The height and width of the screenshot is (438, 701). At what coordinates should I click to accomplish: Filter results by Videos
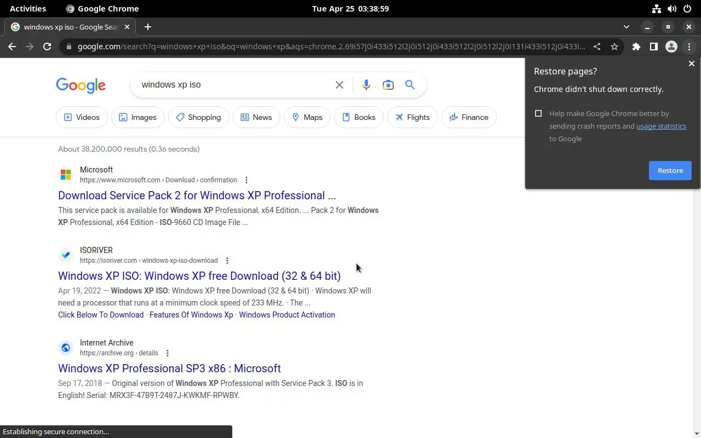82,117
